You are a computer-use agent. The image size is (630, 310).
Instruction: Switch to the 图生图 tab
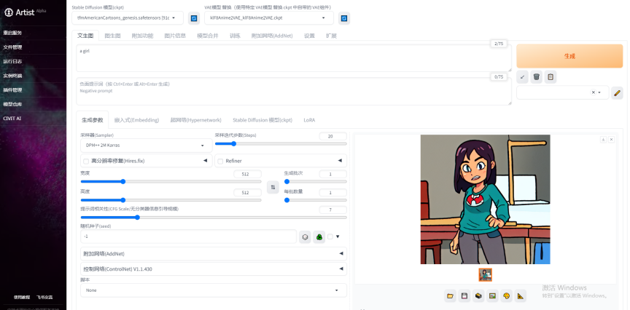click(x=112, y=36)
